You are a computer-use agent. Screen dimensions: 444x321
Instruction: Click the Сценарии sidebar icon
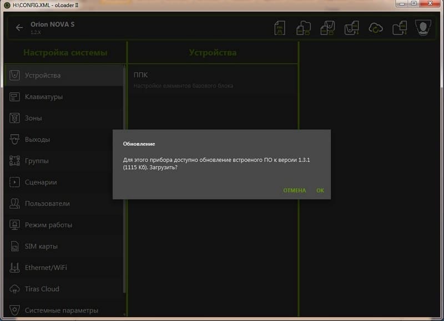[x=14, y=182]
